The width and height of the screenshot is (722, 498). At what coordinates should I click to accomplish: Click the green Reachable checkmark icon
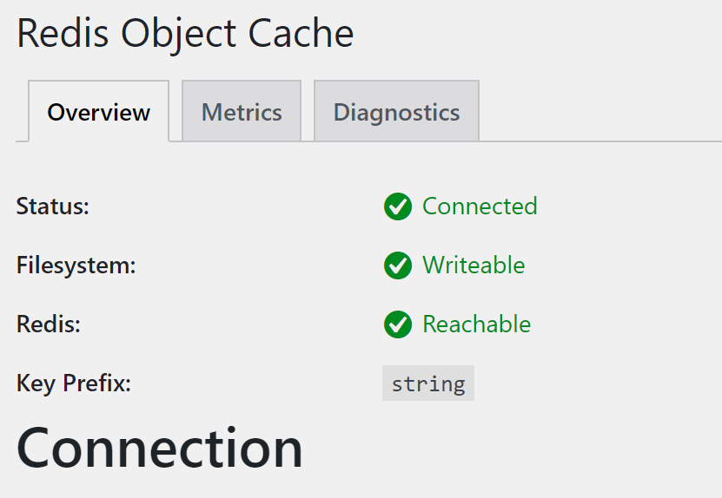pos(398,324)
